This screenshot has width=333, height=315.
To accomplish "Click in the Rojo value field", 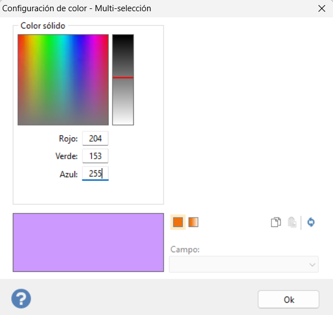I will click(95, 138).
